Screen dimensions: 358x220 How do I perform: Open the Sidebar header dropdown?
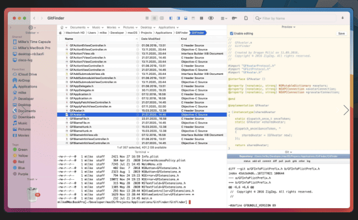(x=32, y=33)
